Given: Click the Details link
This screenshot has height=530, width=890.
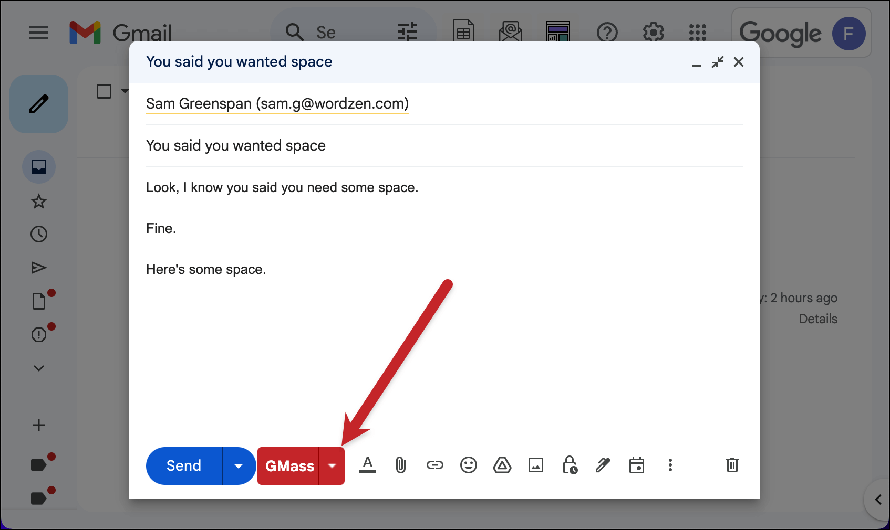Looking at the screenshot, I should pos(818,319).
